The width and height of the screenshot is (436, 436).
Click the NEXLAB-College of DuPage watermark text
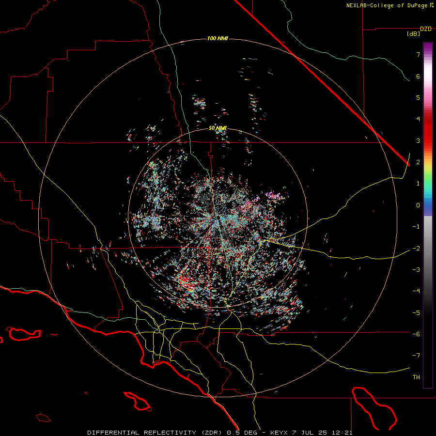click(x=390, y=5)
